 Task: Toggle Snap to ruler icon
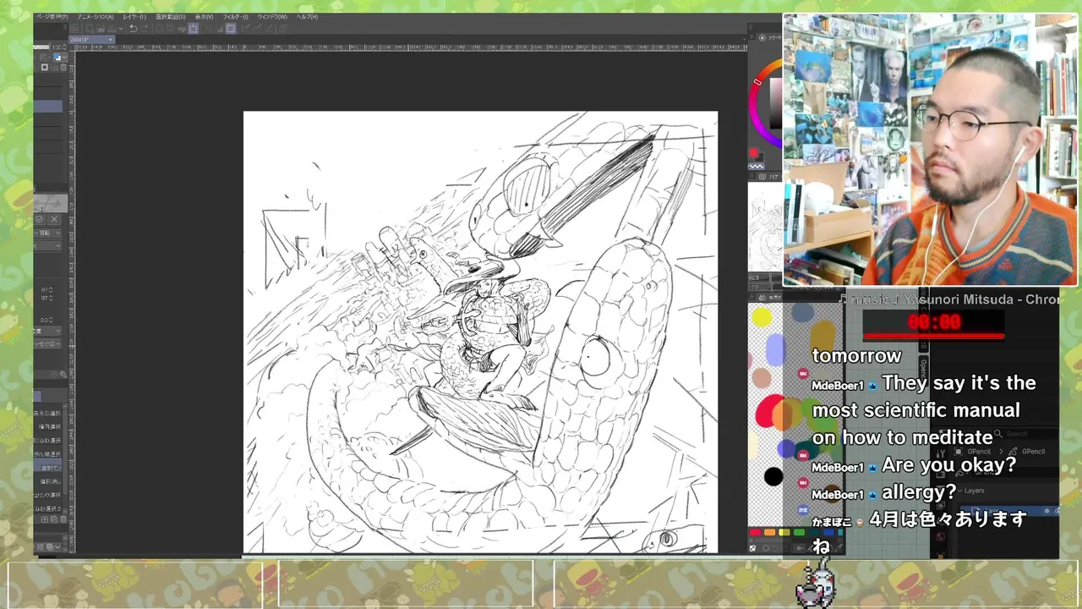coord(246,29)
